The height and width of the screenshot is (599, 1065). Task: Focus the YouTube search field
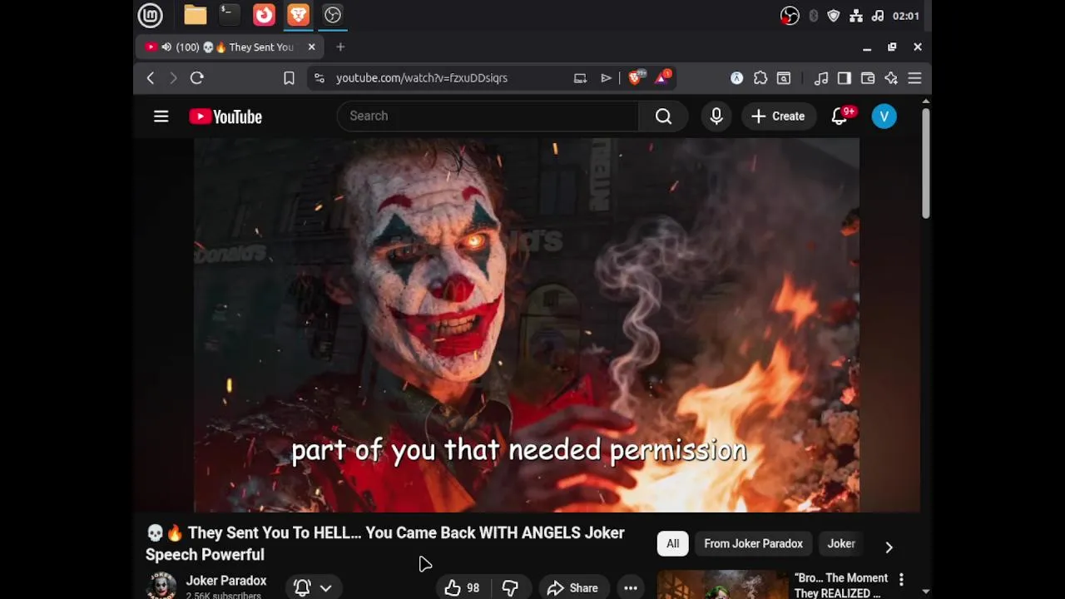(488, 116)
